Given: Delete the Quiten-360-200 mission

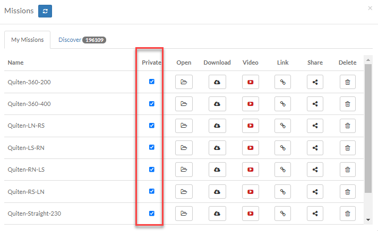Looking at the screenshot, I should point(347,82).
